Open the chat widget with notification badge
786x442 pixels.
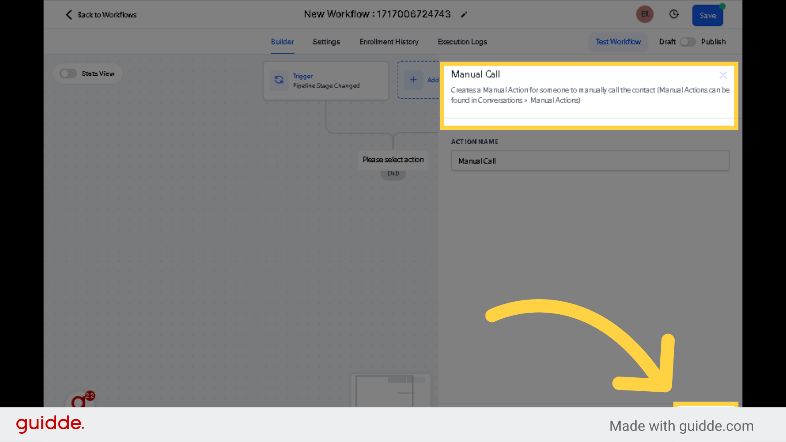click(x=80, y=400)
